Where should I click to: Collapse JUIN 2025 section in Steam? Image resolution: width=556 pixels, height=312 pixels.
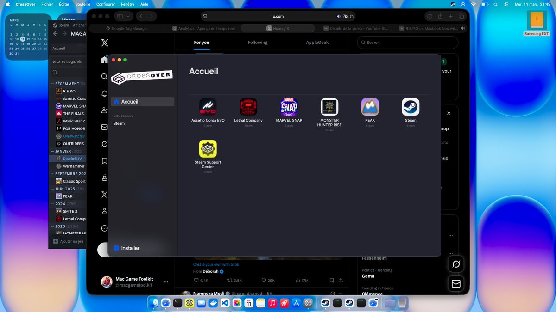(52, 189)
